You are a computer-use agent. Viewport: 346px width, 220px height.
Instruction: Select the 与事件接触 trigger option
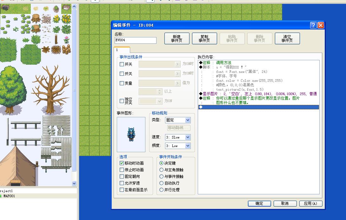(161, 176)
